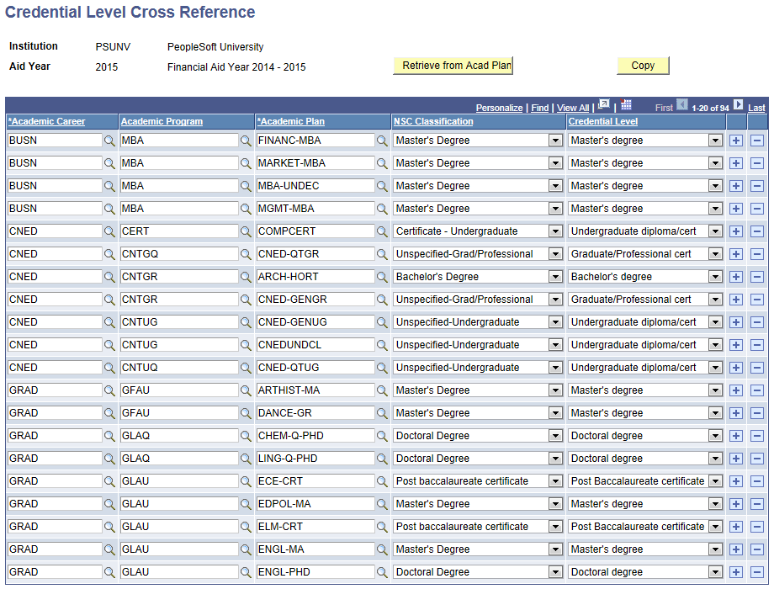Open the grid in a popup window
This screenshot has width=774, height=589.
coord(603,106)
